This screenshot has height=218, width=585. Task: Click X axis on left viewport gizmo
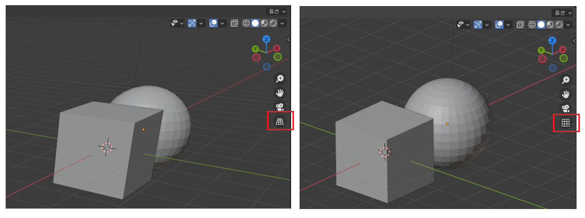click(x=277, y=48)
